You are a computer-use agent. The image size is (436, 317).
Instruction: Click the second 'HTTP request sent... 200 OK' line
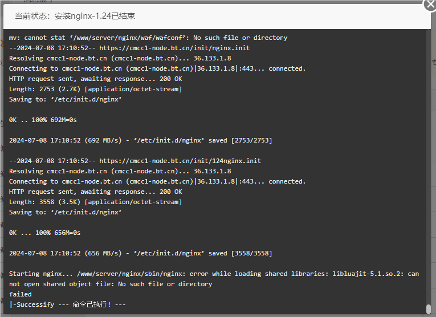(x=95, y=192)
